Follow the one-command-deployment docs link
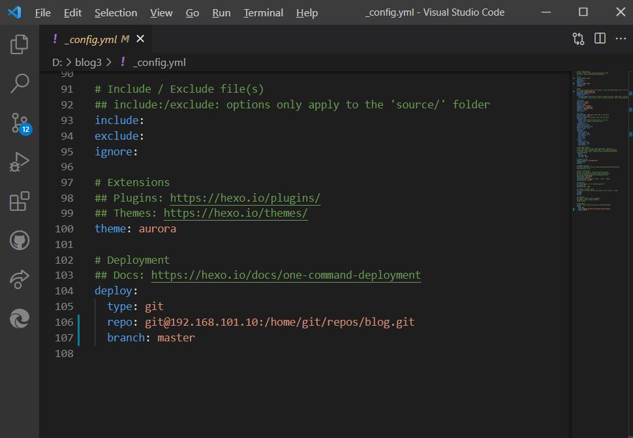This screenshot has height=438, width=633. 286,275
